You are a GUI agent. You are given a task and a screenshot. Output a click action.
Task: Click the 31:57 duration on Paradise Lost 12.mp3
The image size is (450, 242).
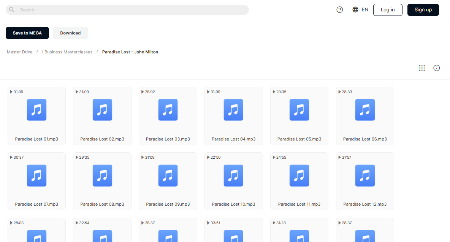(x=347, y=157)
